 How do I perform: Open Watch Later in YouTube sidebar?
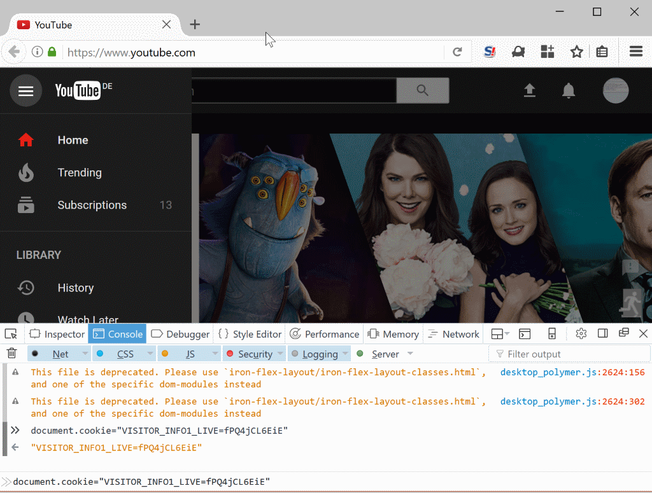coord(96,316)
